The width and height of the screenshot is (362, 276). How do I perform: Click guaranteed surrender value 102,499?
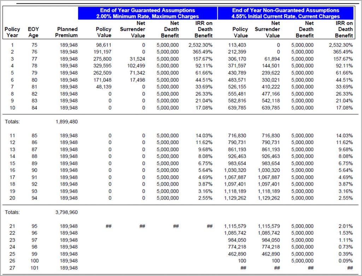tap(136, 66)
